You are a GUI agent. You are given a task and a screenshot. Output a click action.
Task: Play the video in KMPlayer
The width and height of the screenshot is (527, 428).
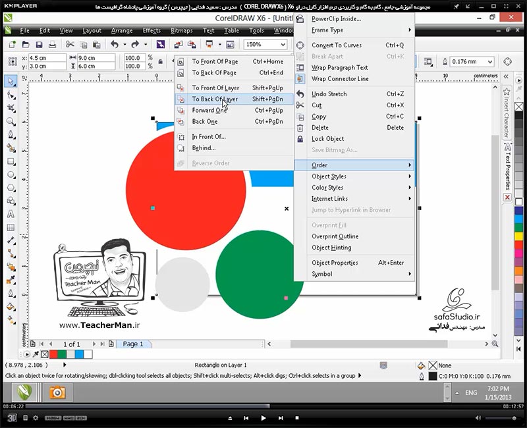point(263,418)
